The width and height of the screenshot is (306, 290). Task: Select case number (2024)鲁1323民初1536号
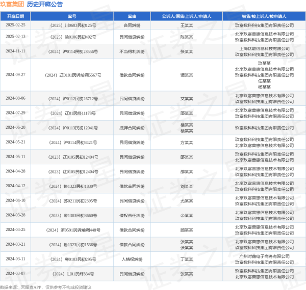point(73,245)
